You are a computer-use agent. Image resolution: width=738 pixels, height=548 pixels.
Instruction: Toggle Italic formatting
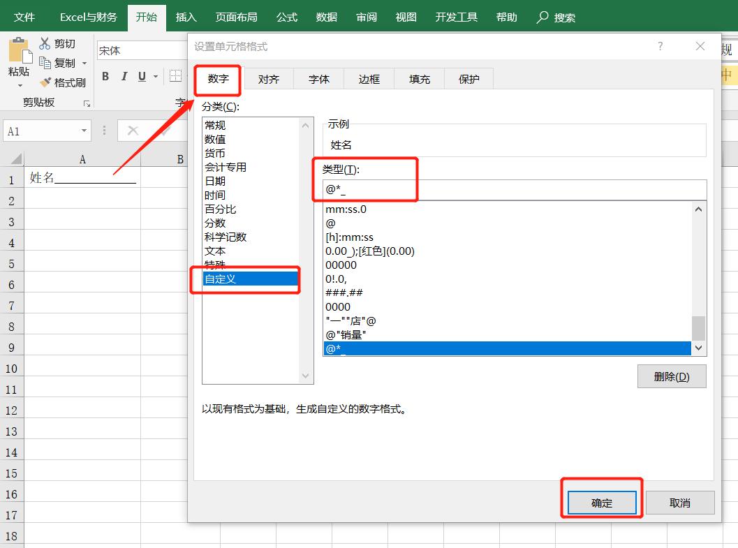click(123, 77)
